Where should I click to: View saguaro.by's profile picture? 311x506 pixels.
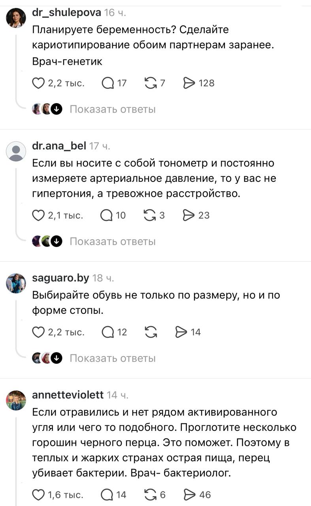[x=16, y=283]
